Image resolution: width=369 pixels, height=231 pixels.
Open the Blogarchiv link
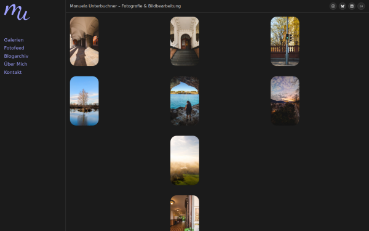(16, 56)
